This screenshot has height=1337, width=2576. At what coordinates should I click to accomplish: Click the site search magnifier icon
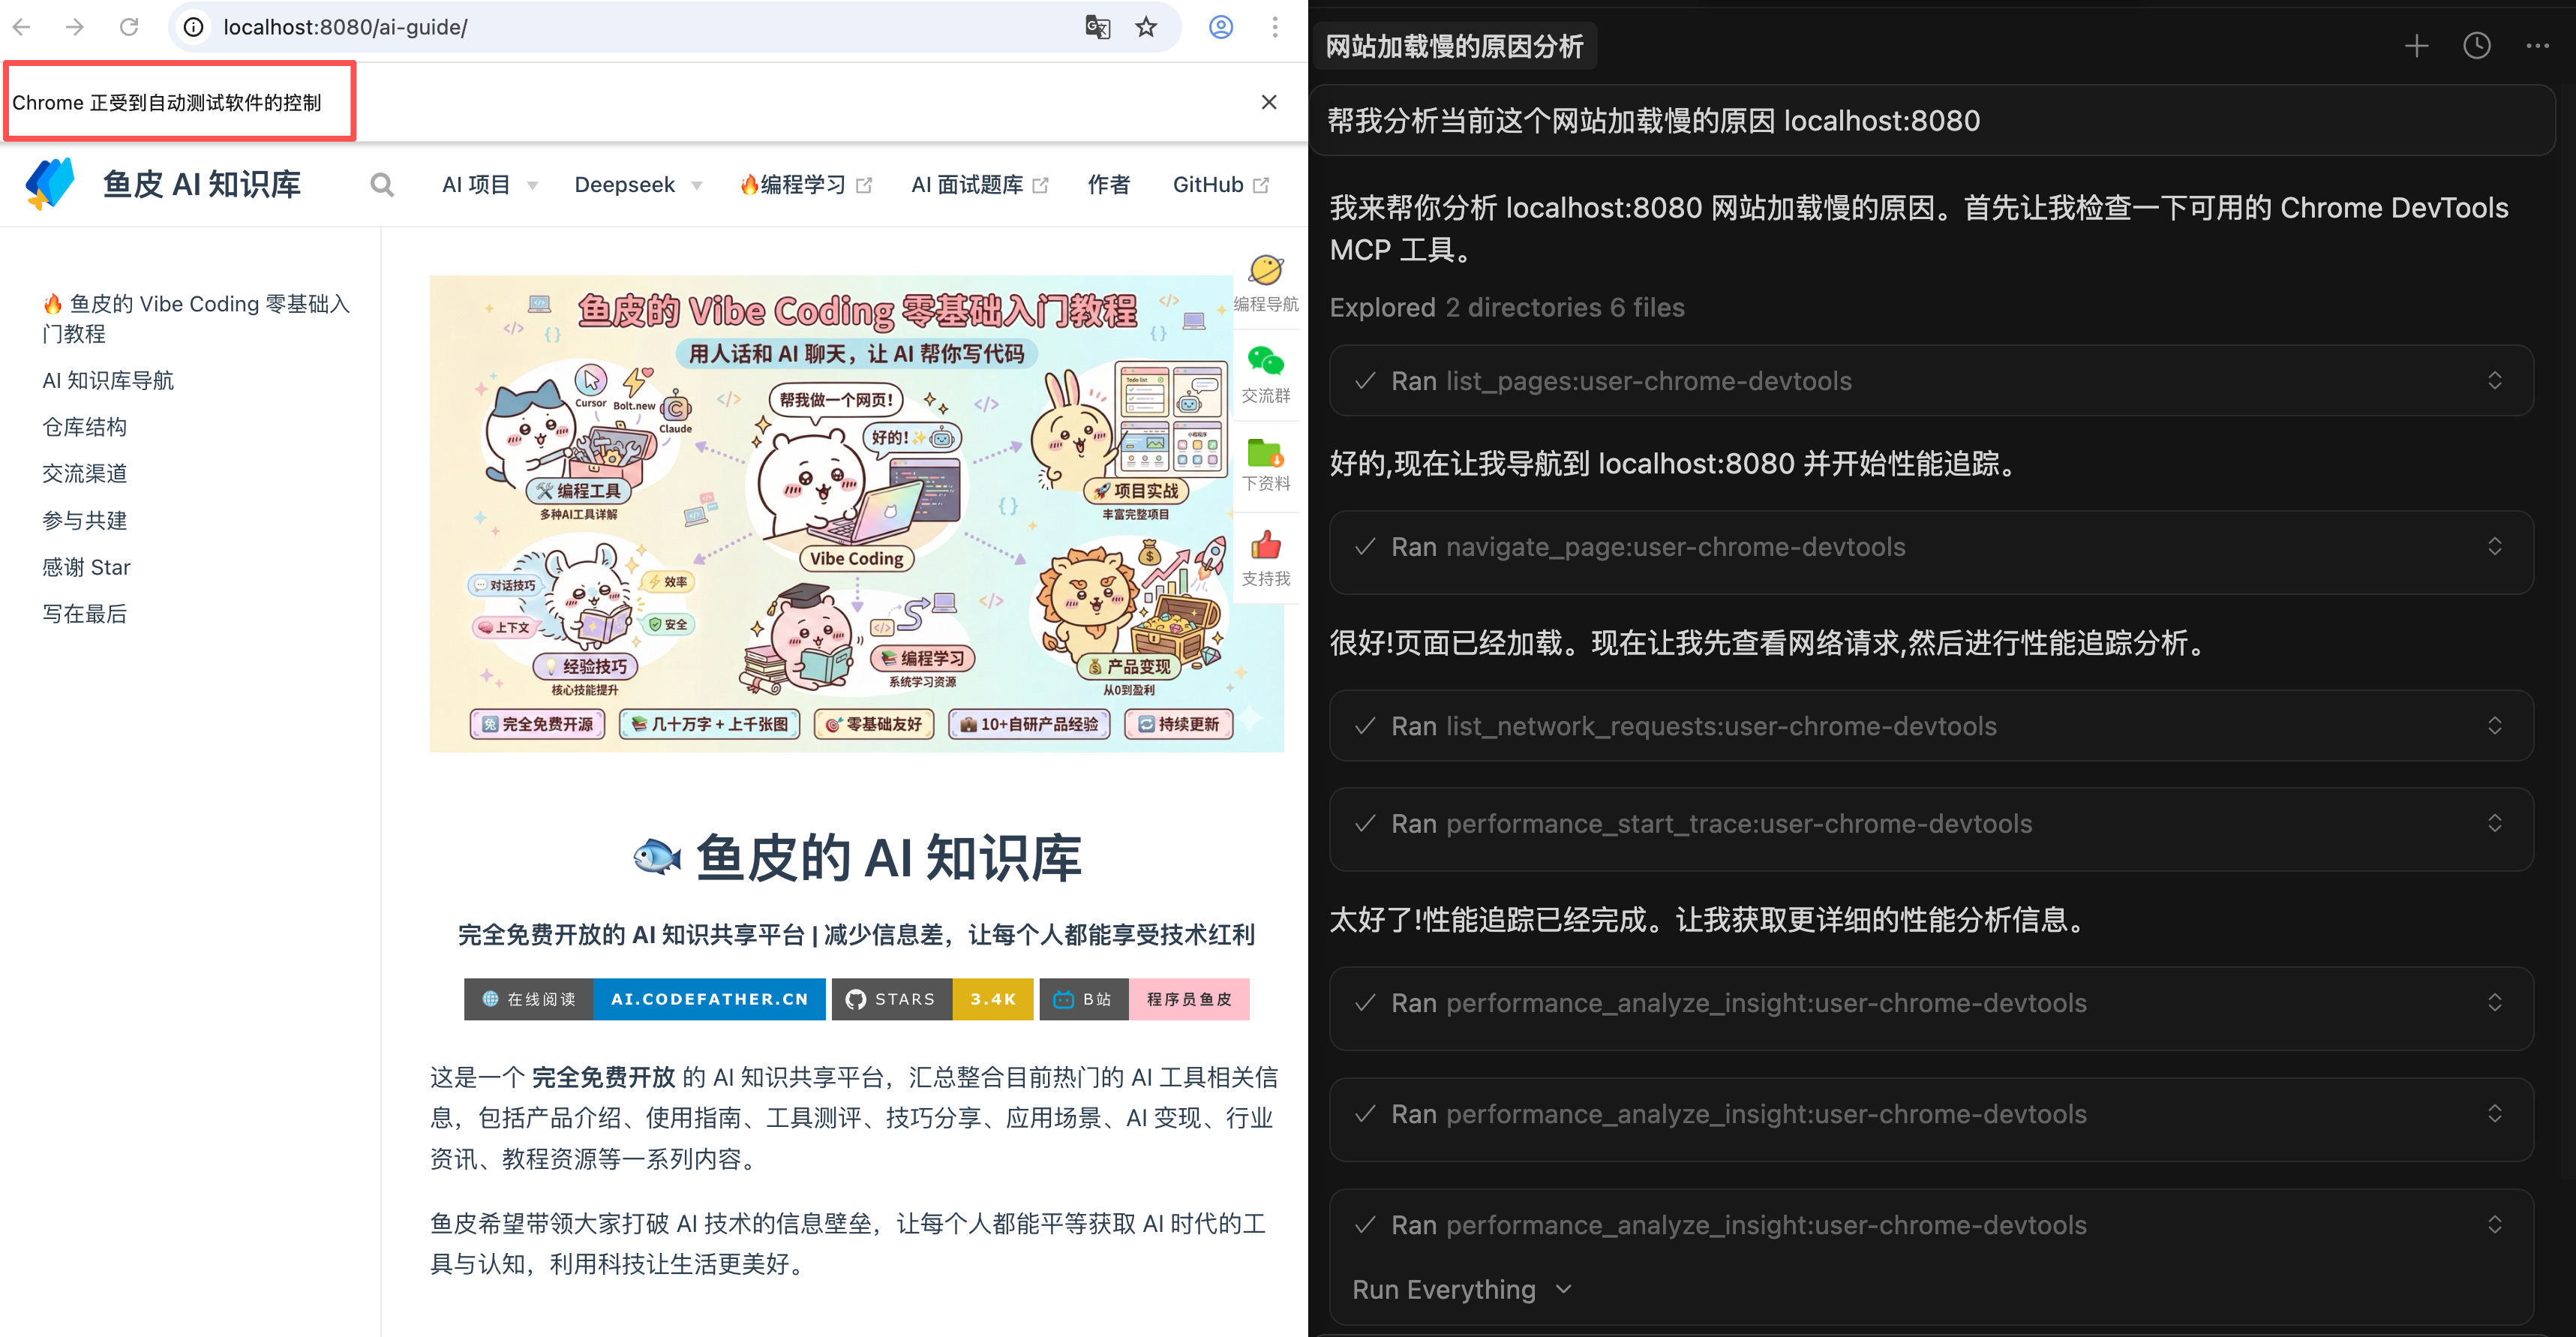click(381, 185)
